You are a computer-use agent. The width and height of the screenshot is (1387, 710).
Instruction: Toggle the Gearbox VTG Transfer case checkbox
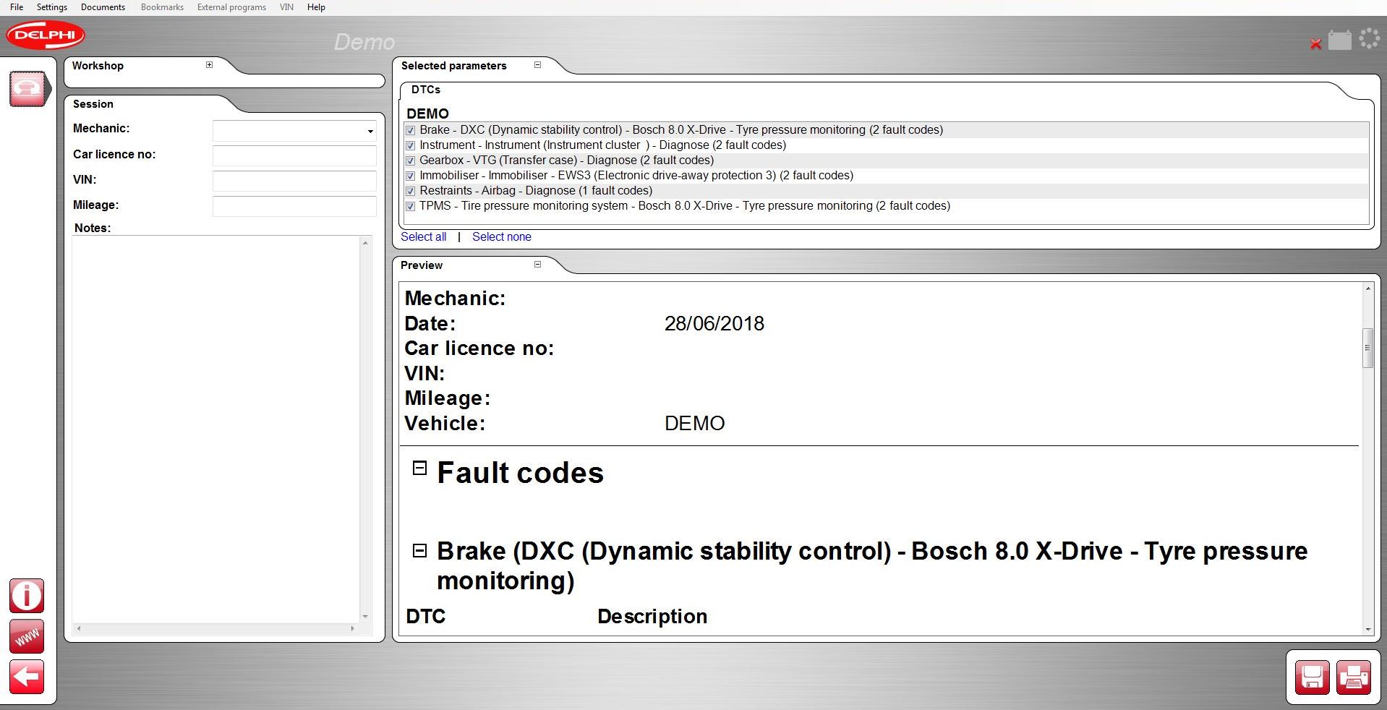411,161
